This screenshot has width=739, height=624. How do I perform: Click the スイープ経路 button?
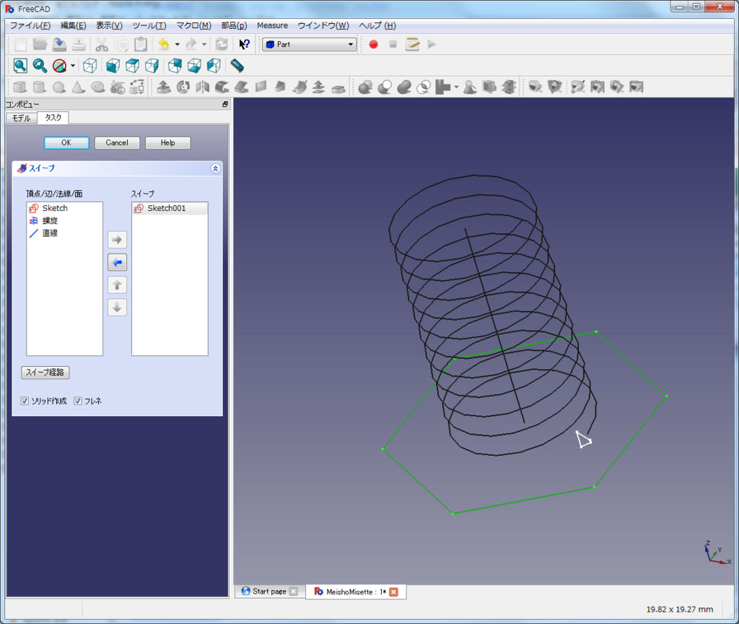pos(45,373)
